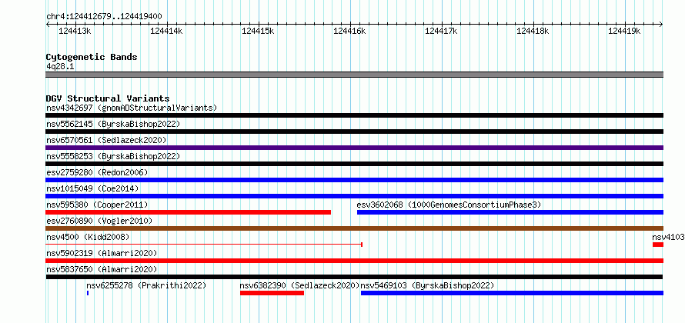Open the esv2759280 (Redon2006) label
The height and width of the screenshot is (323, 685).
coord(97,172)
